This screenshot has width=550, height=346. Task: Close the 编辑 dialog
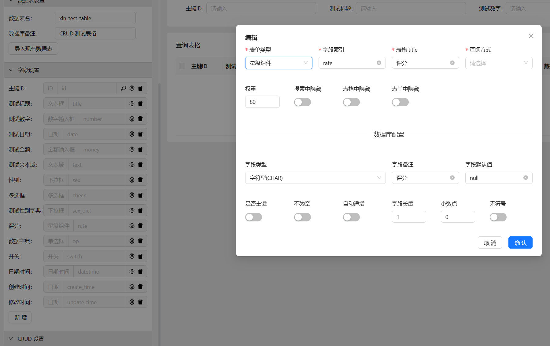[x=531, y=36]
